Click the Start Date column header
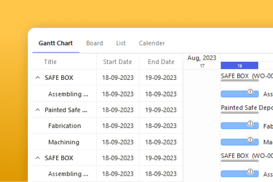The height and width of the screenshot is (182, 273). [x=117, y=62]
